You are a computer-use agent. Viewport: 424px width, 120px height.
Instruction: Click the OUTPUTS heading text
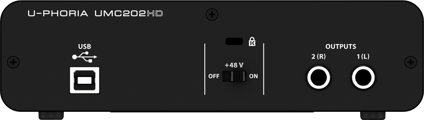[x=341, y=47]
